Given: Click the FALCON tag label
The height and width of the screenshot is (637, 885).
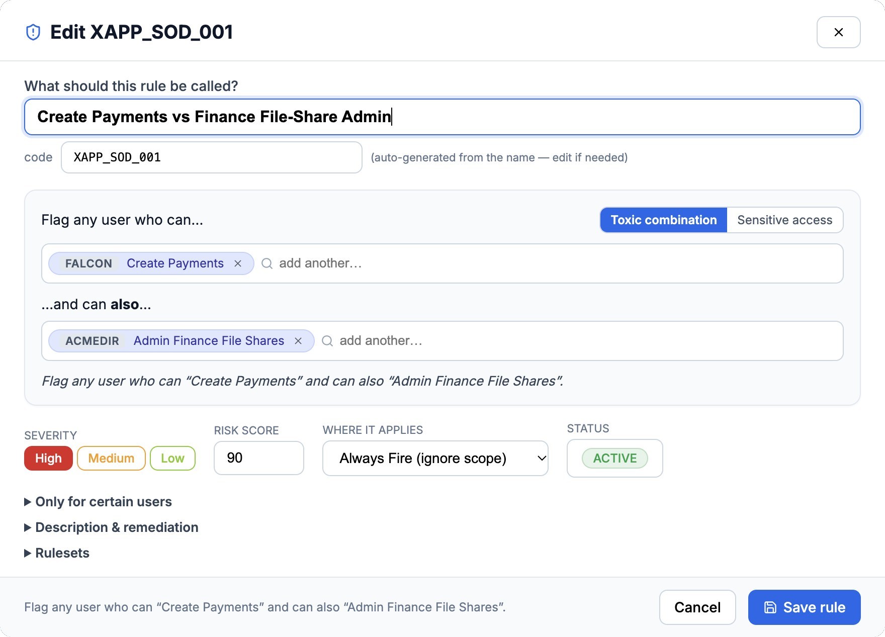Looking at the screenshot, I should [88, 263].
